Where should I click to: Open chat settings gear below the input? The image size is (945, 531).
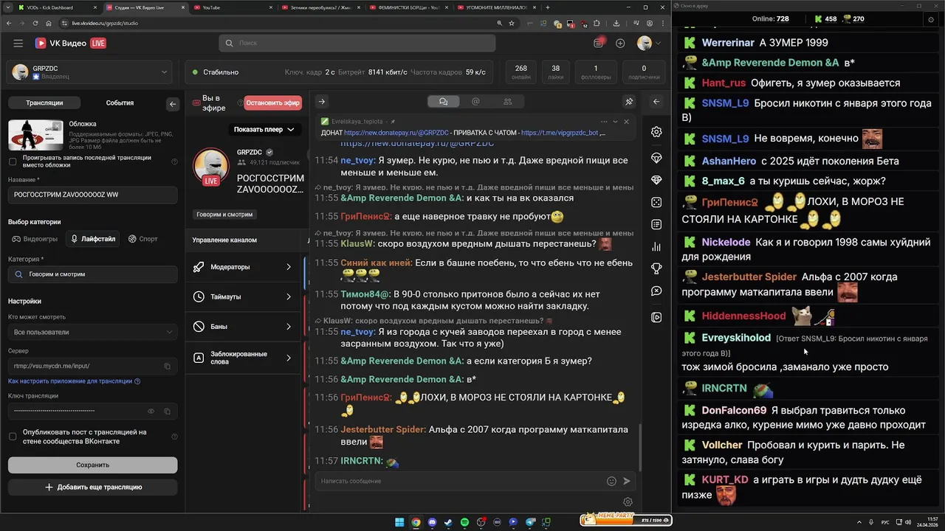[x=628, y=502]
